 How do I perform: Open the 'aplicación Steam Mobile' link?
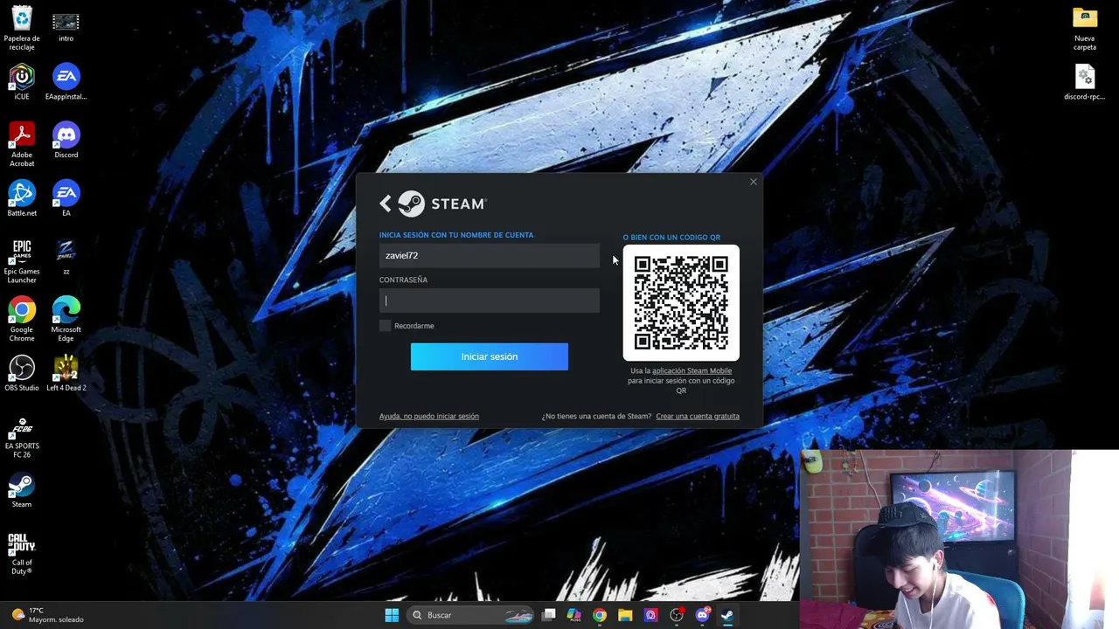coord(692,370)
